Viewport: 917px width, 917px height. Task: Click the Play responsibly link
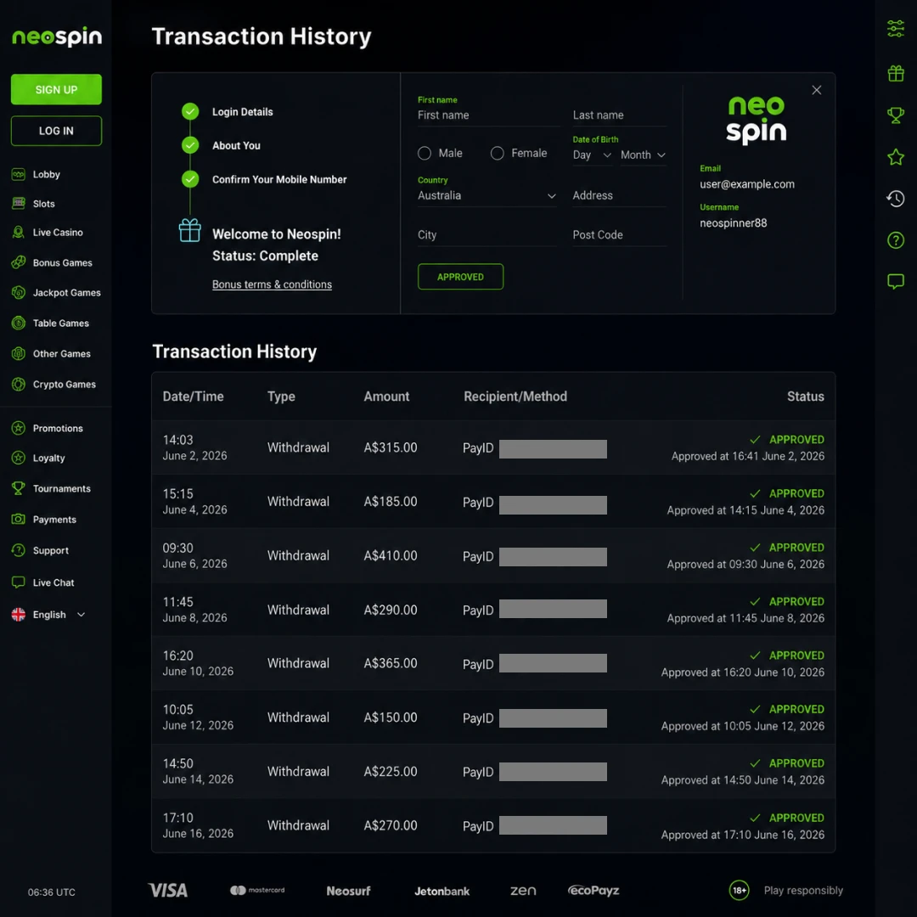803,890
